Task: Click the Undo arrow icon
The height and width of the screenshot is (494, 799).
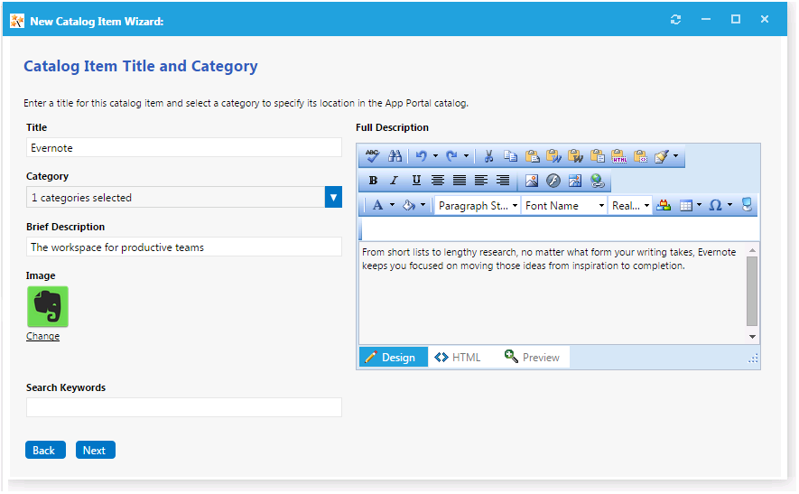Action: coord(421,156)
